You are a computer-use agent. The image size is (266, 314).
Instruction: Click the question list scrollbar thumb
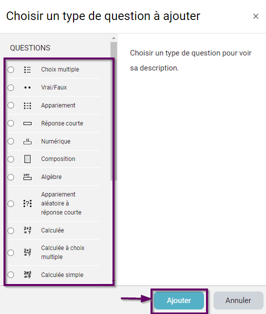tap(113, 111)
